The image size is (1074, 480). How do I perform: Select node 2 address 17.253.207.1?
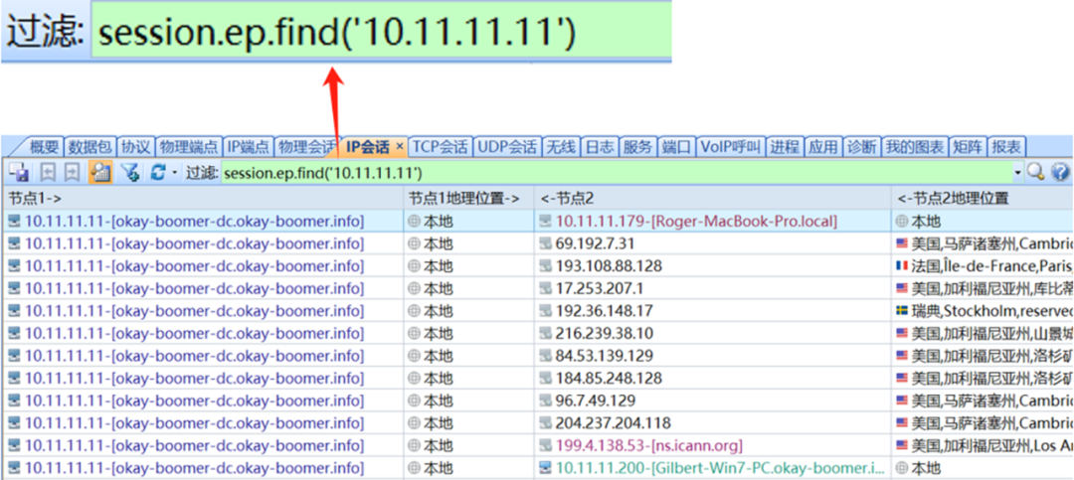[600, 288]
